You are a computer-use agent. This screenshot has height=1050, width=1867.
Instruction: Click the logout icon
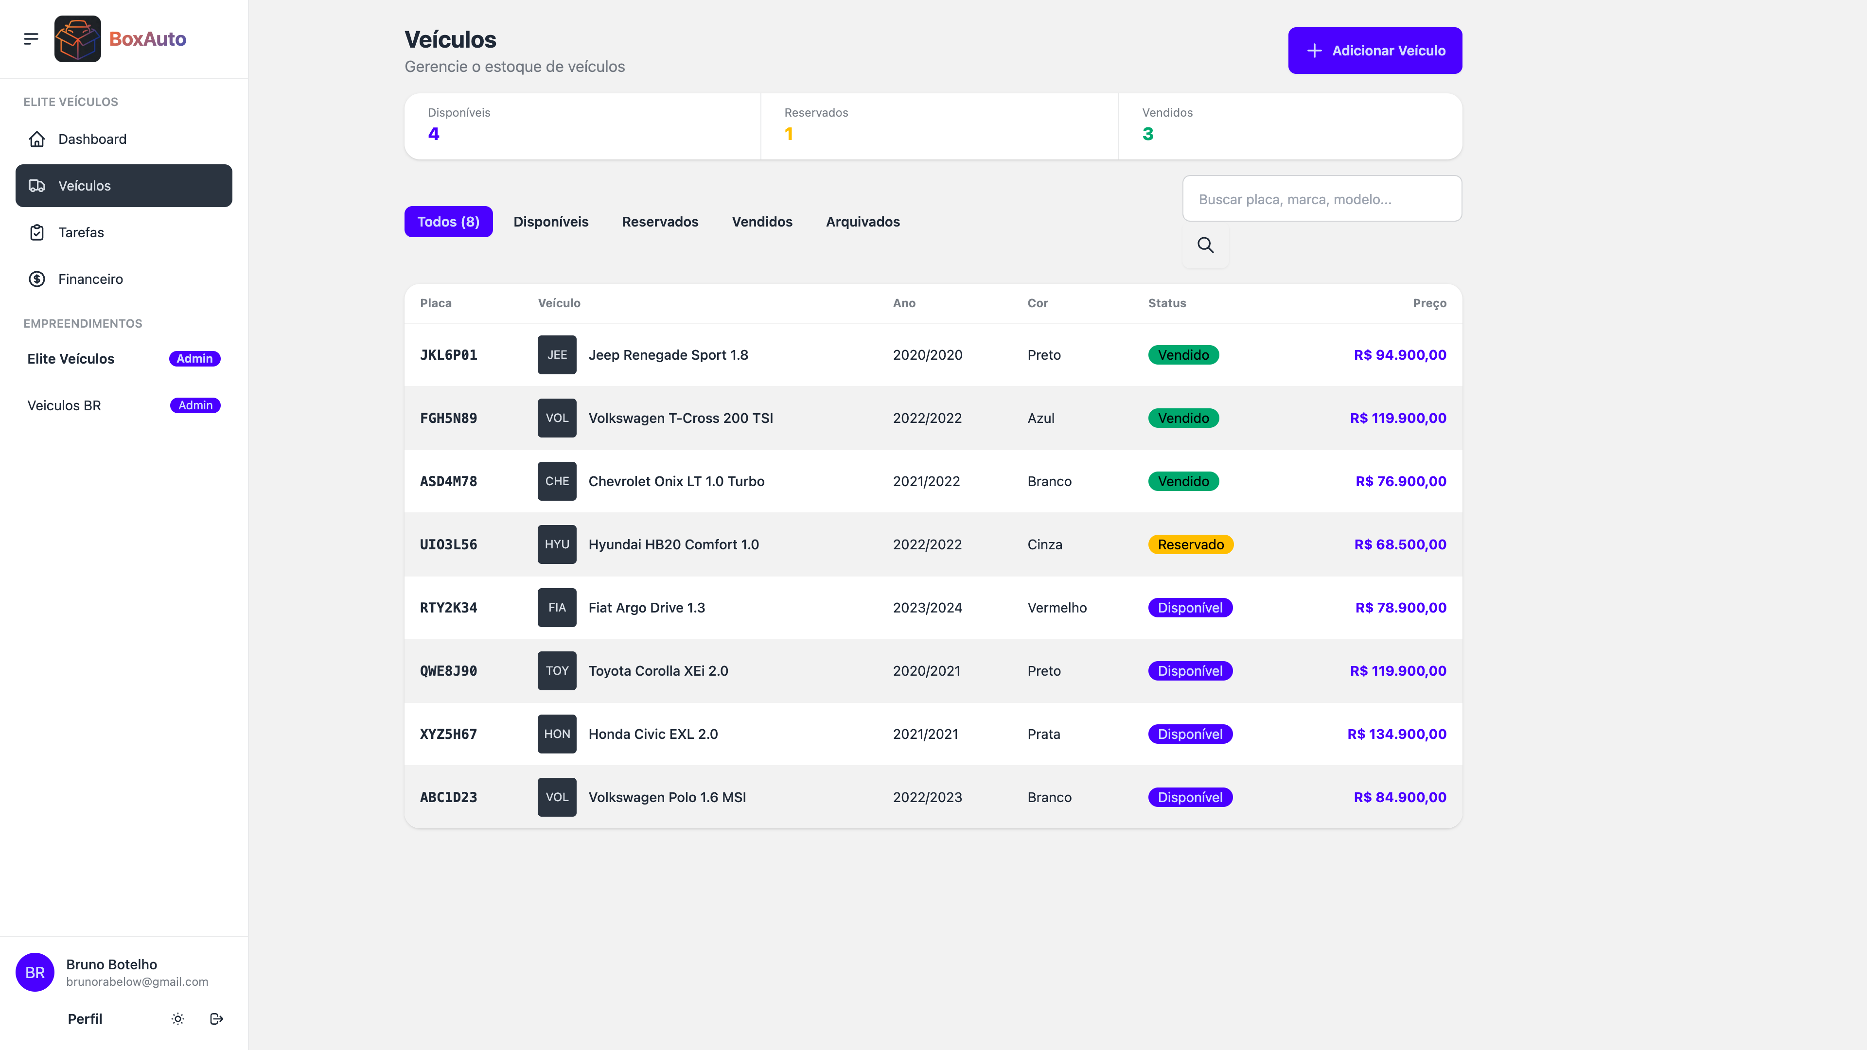pos(216,1019)
